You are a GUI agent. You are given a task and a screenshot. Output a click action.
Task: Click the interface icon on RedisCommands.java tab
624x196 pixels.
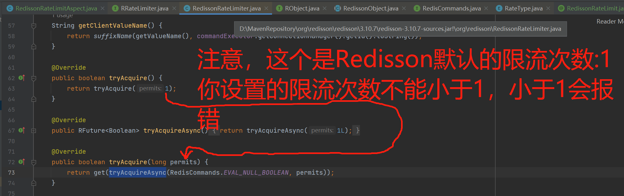[417, 8]
